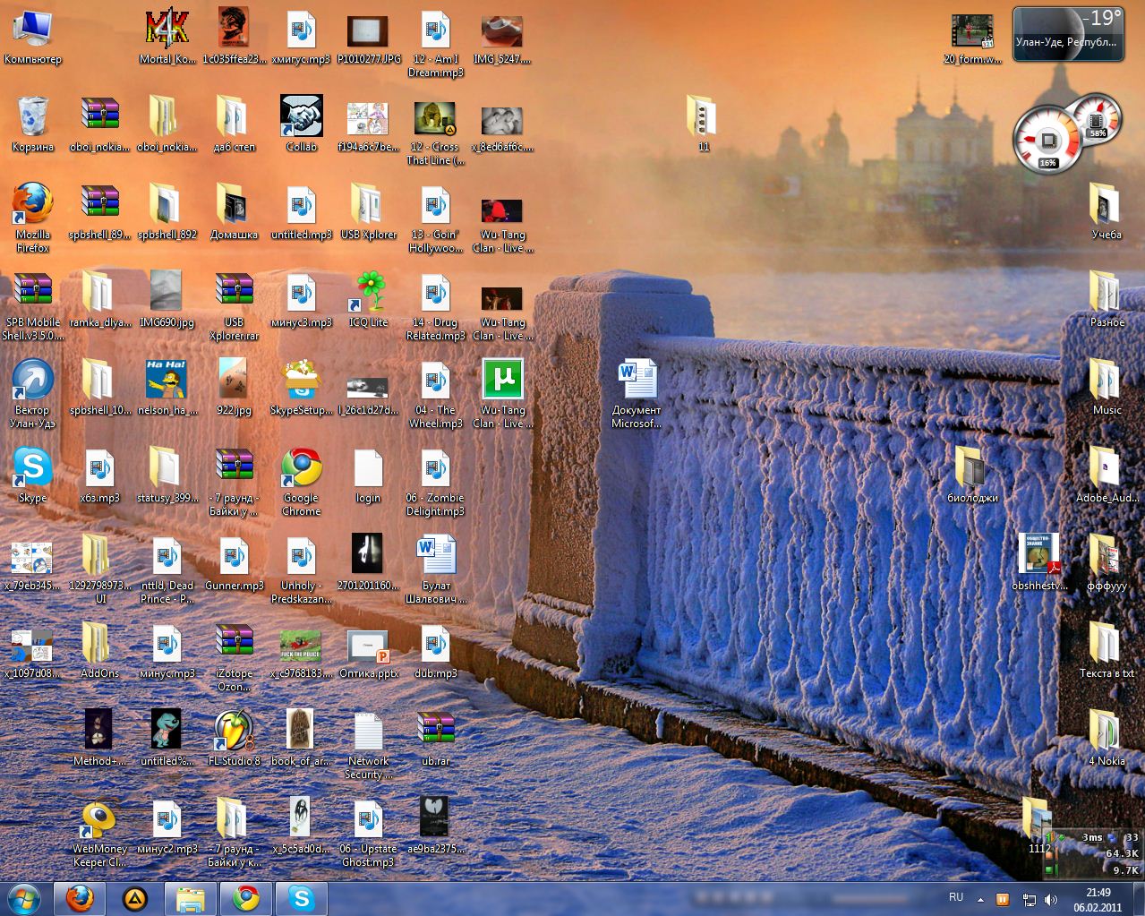
Task: Open the RU input language selector
Action: [x=955, y=897]
